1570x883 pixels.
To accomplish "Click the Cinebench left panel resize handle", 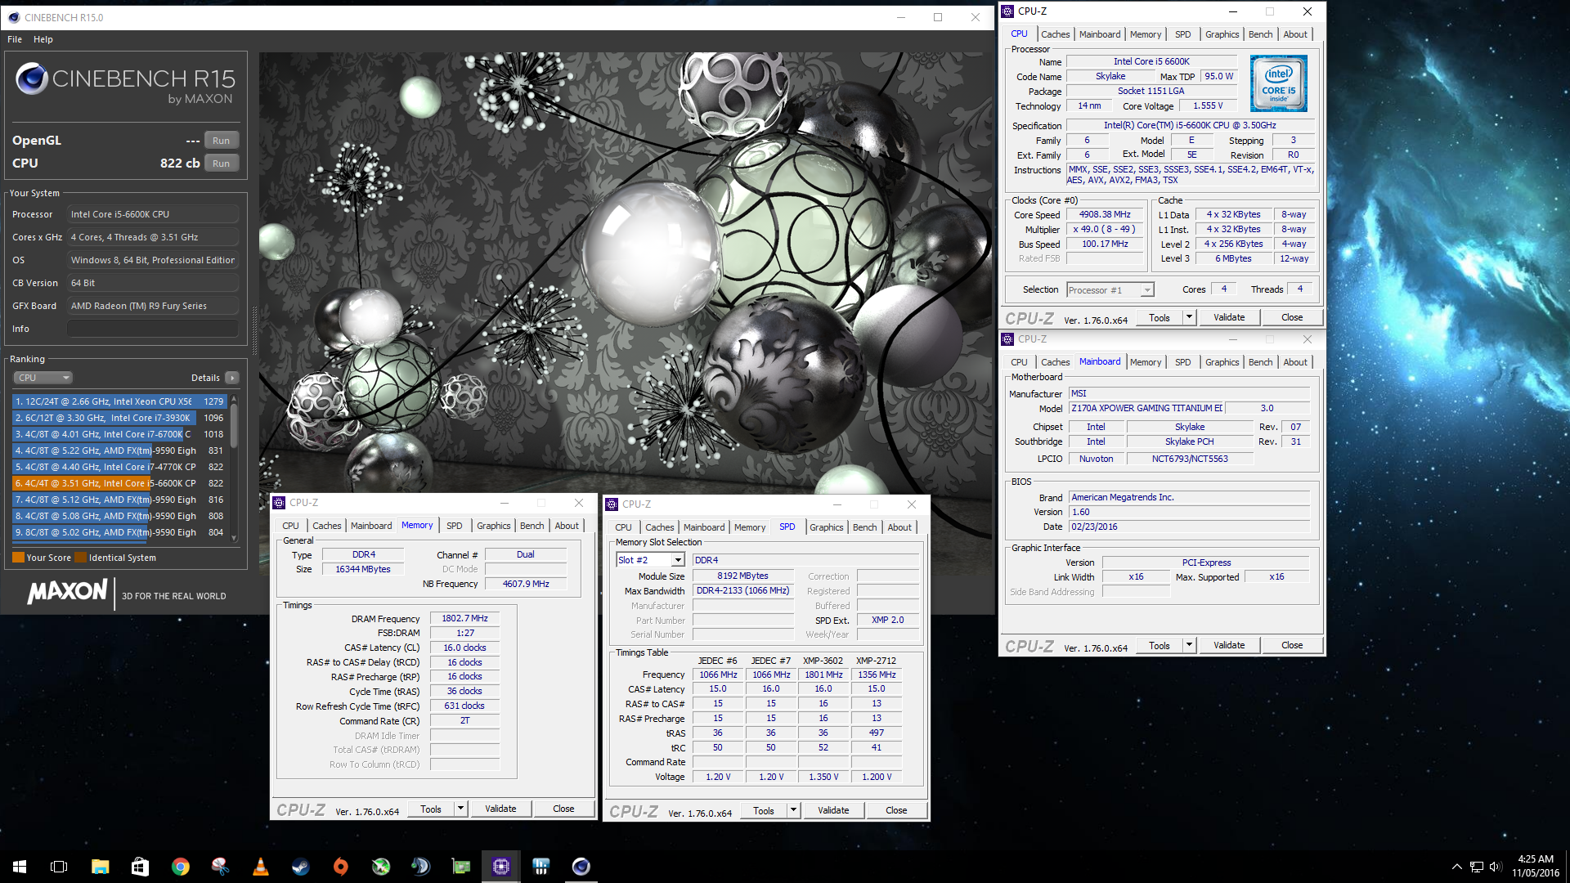I will 253,329.
